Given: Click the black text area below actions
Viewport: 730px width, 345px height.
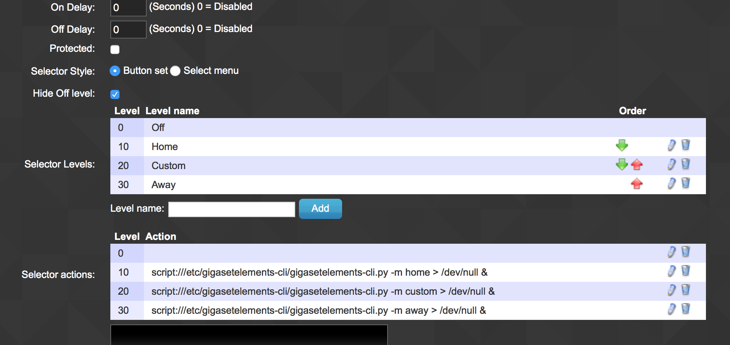Looking at the screenshot, I should click(x=249, y=335).
